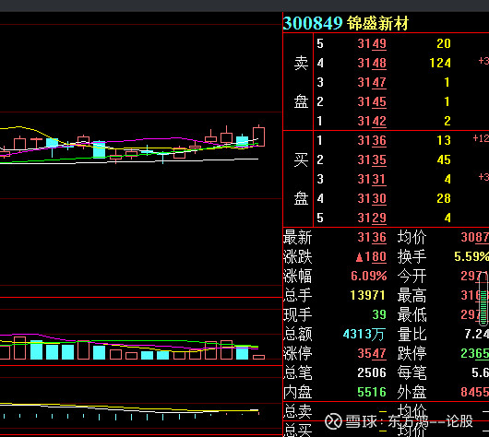Click the last cyan volume bar

coord(243,353)
